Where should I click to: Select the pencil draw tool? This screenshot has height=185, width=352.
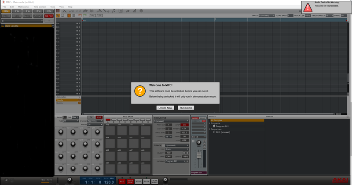58,15
